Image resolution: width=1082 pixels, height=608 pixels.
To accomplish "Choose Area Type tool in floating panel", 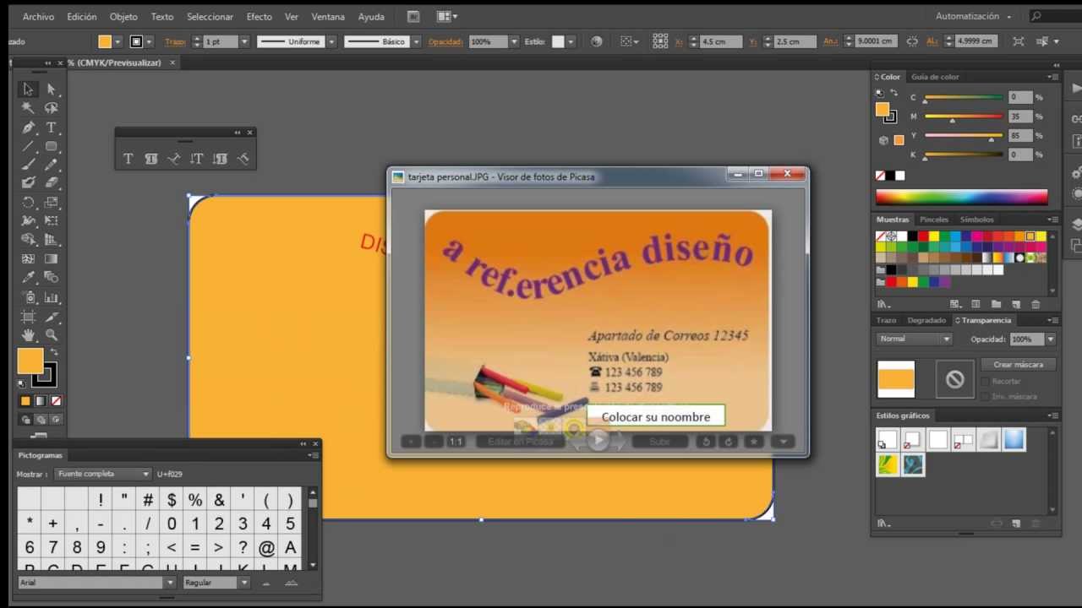I will (x=151, y=158).
